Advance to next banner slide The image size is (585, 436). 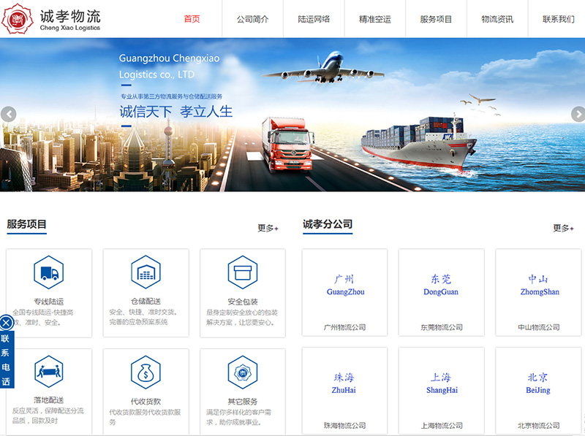click(x=577, y=114)
